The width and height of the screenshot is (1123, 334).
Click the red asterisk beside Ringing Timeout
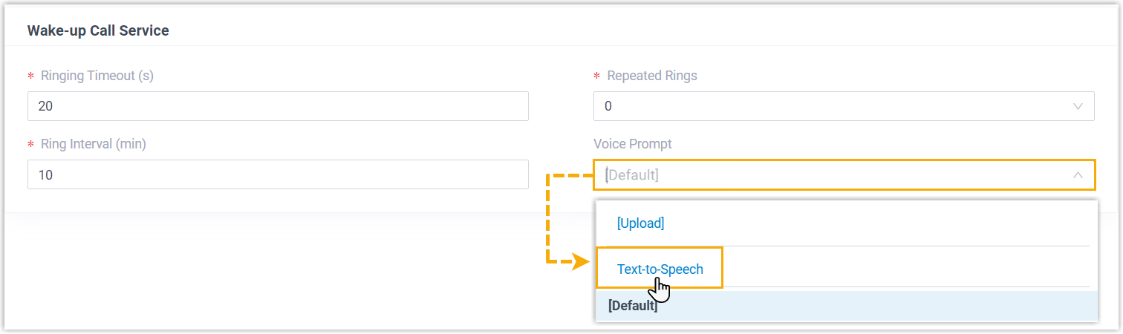coord(31,76)
